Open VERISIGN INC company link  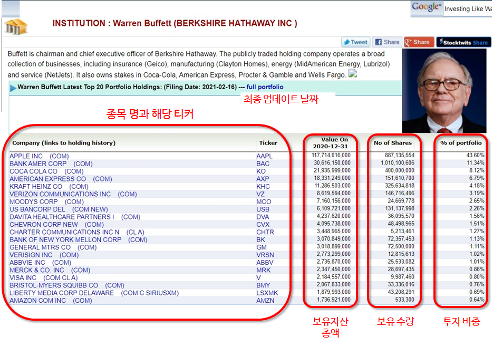coord(44,255)
